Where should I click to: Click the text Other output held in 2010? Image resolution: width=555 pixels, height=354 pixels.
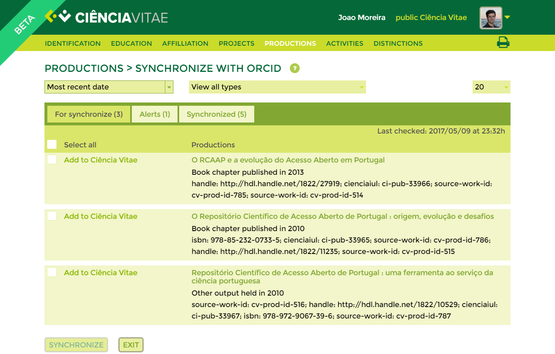pyautogui.click(x=238, y=293)
